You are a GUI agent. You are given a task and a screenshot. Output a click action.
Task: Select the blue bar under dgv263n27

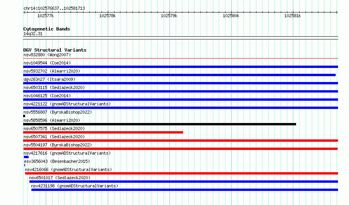(x=180, y=83)
